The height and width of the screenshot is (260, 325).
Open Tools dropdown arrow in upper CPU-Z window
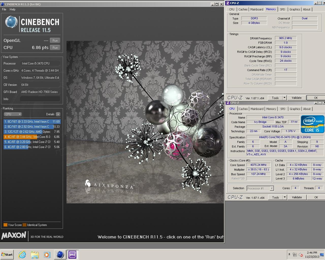point(284,98)
